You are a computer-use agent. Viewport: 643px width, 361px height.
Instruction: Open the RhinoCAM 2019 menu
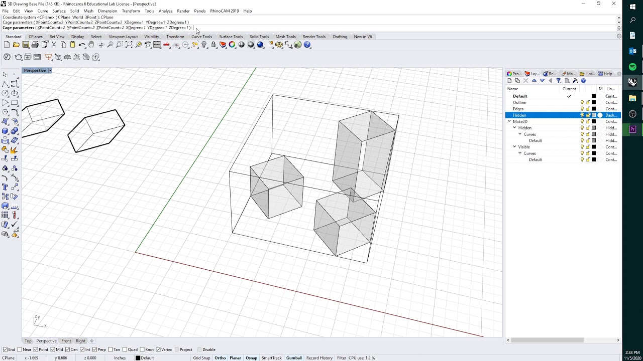tap(225, 11)
